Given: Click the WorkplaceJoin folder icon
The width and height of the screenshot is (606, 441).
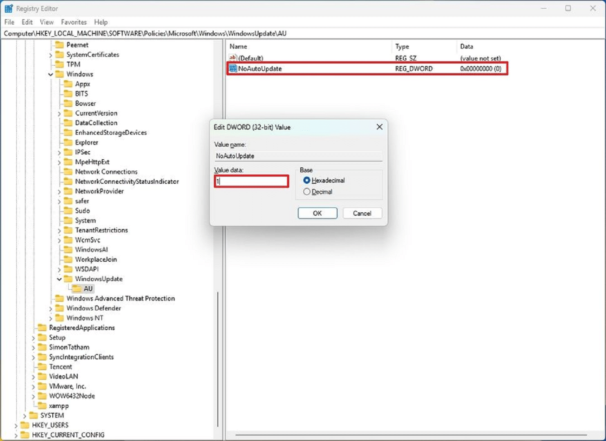Looking at the screenshot, I should [x=68, y=259].
